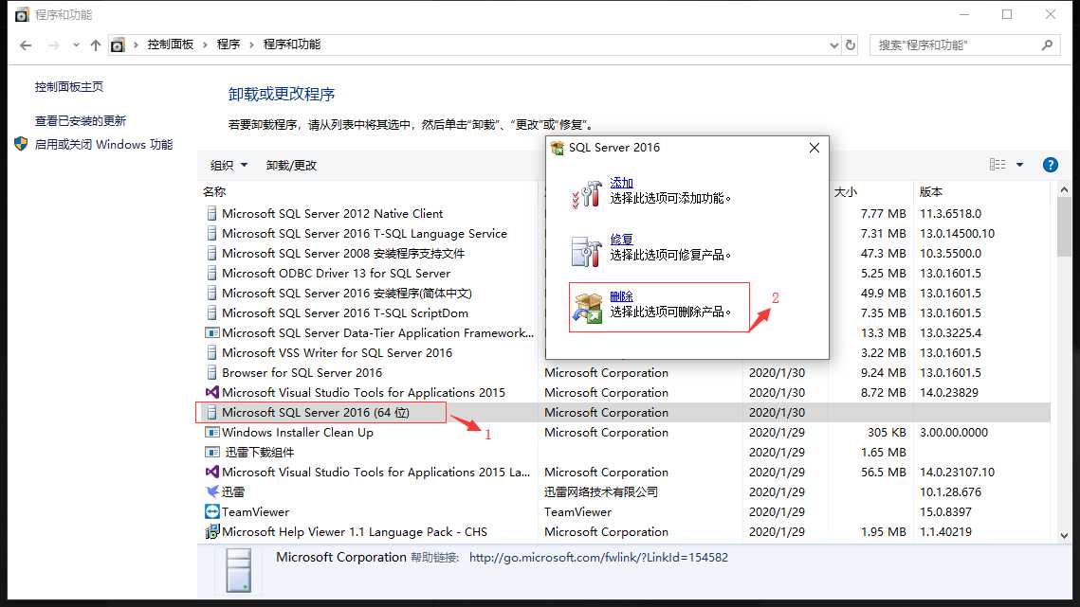Click the shield icon beside Windows 功能
This screenshot has height=607, width=1080.
click(21, 144)
